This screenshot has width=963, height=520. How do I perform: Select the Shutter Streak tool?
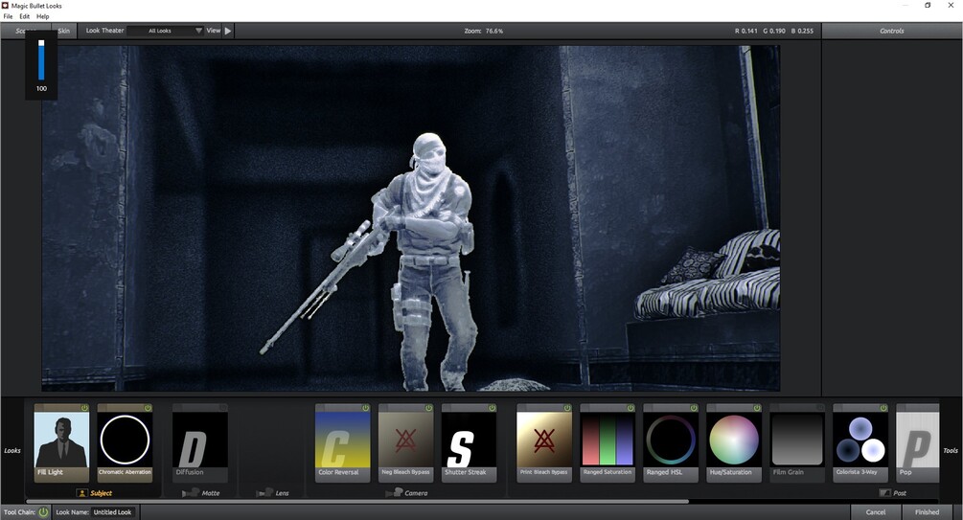(470, 443)
